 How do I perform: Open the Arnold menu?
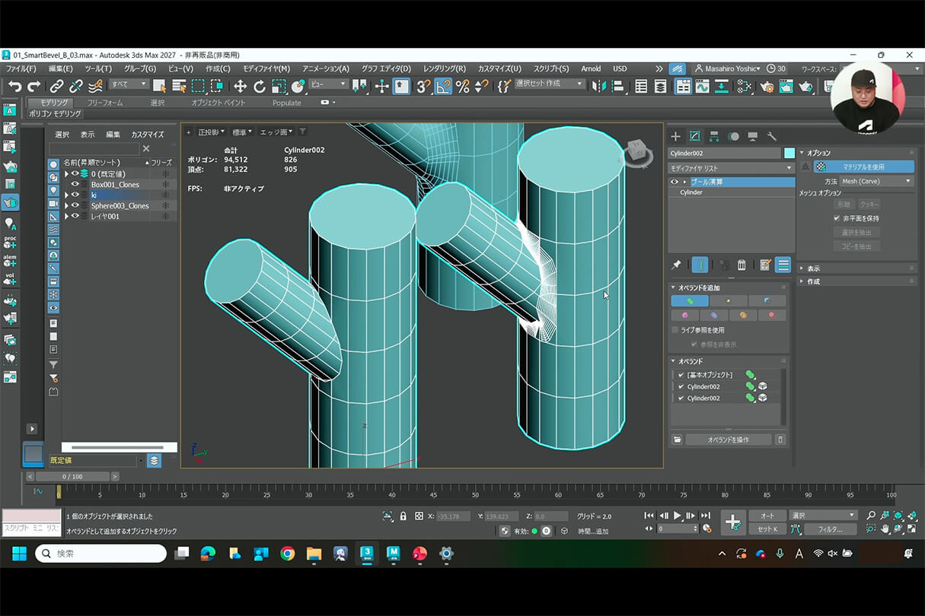tap(591, 68)
